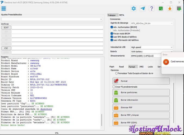The width and height of the screenshot is (184, 135).
Task: Click the red error icon in dialog
Action: coord(166,62)
